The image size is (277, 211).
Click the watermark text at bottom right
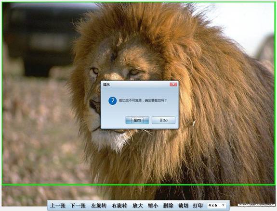click(256, 205)
